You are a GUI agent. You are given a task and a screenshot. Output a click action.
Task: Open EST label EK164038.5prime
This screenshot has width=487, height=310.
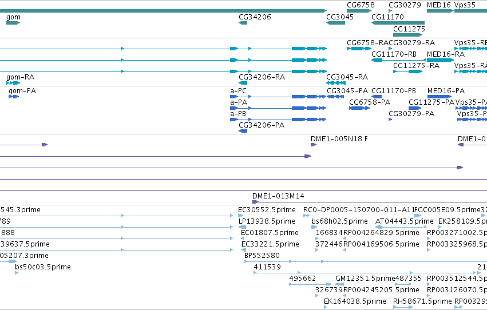pyautogui.click(x=355, y=301)
